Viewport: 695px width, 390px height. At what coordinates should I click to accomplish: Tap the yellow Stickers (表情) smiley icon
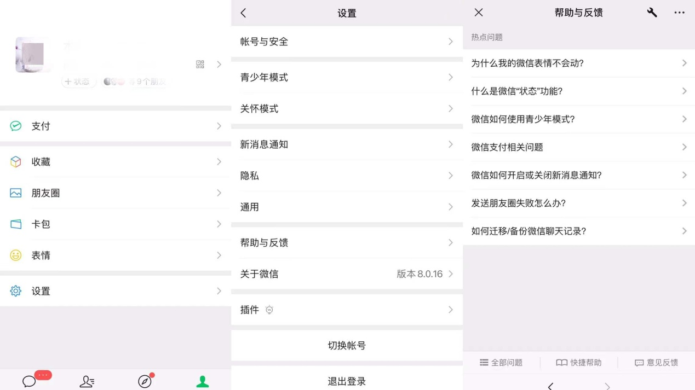point(16,255)
